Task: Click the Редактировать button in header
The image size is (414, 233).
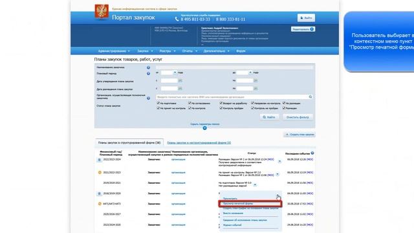Action: point(303,29)
